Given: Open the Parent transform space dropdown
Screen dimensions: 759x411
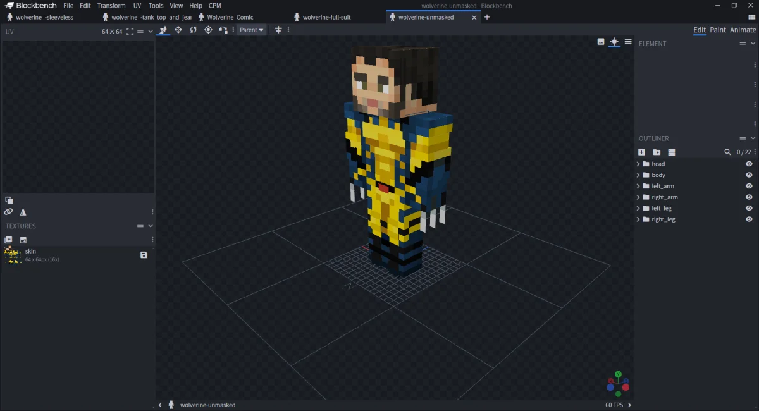Looking at the screenshot, I should (252, 30).
